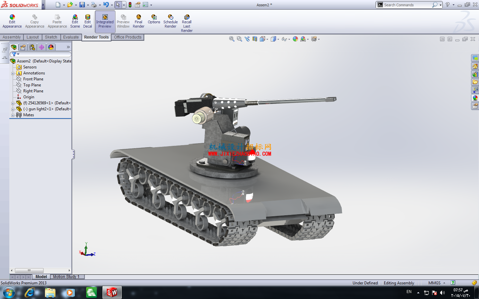This screenshot has height=299, width=479.
Task: Click the Search Commands field
Action: 407,5
